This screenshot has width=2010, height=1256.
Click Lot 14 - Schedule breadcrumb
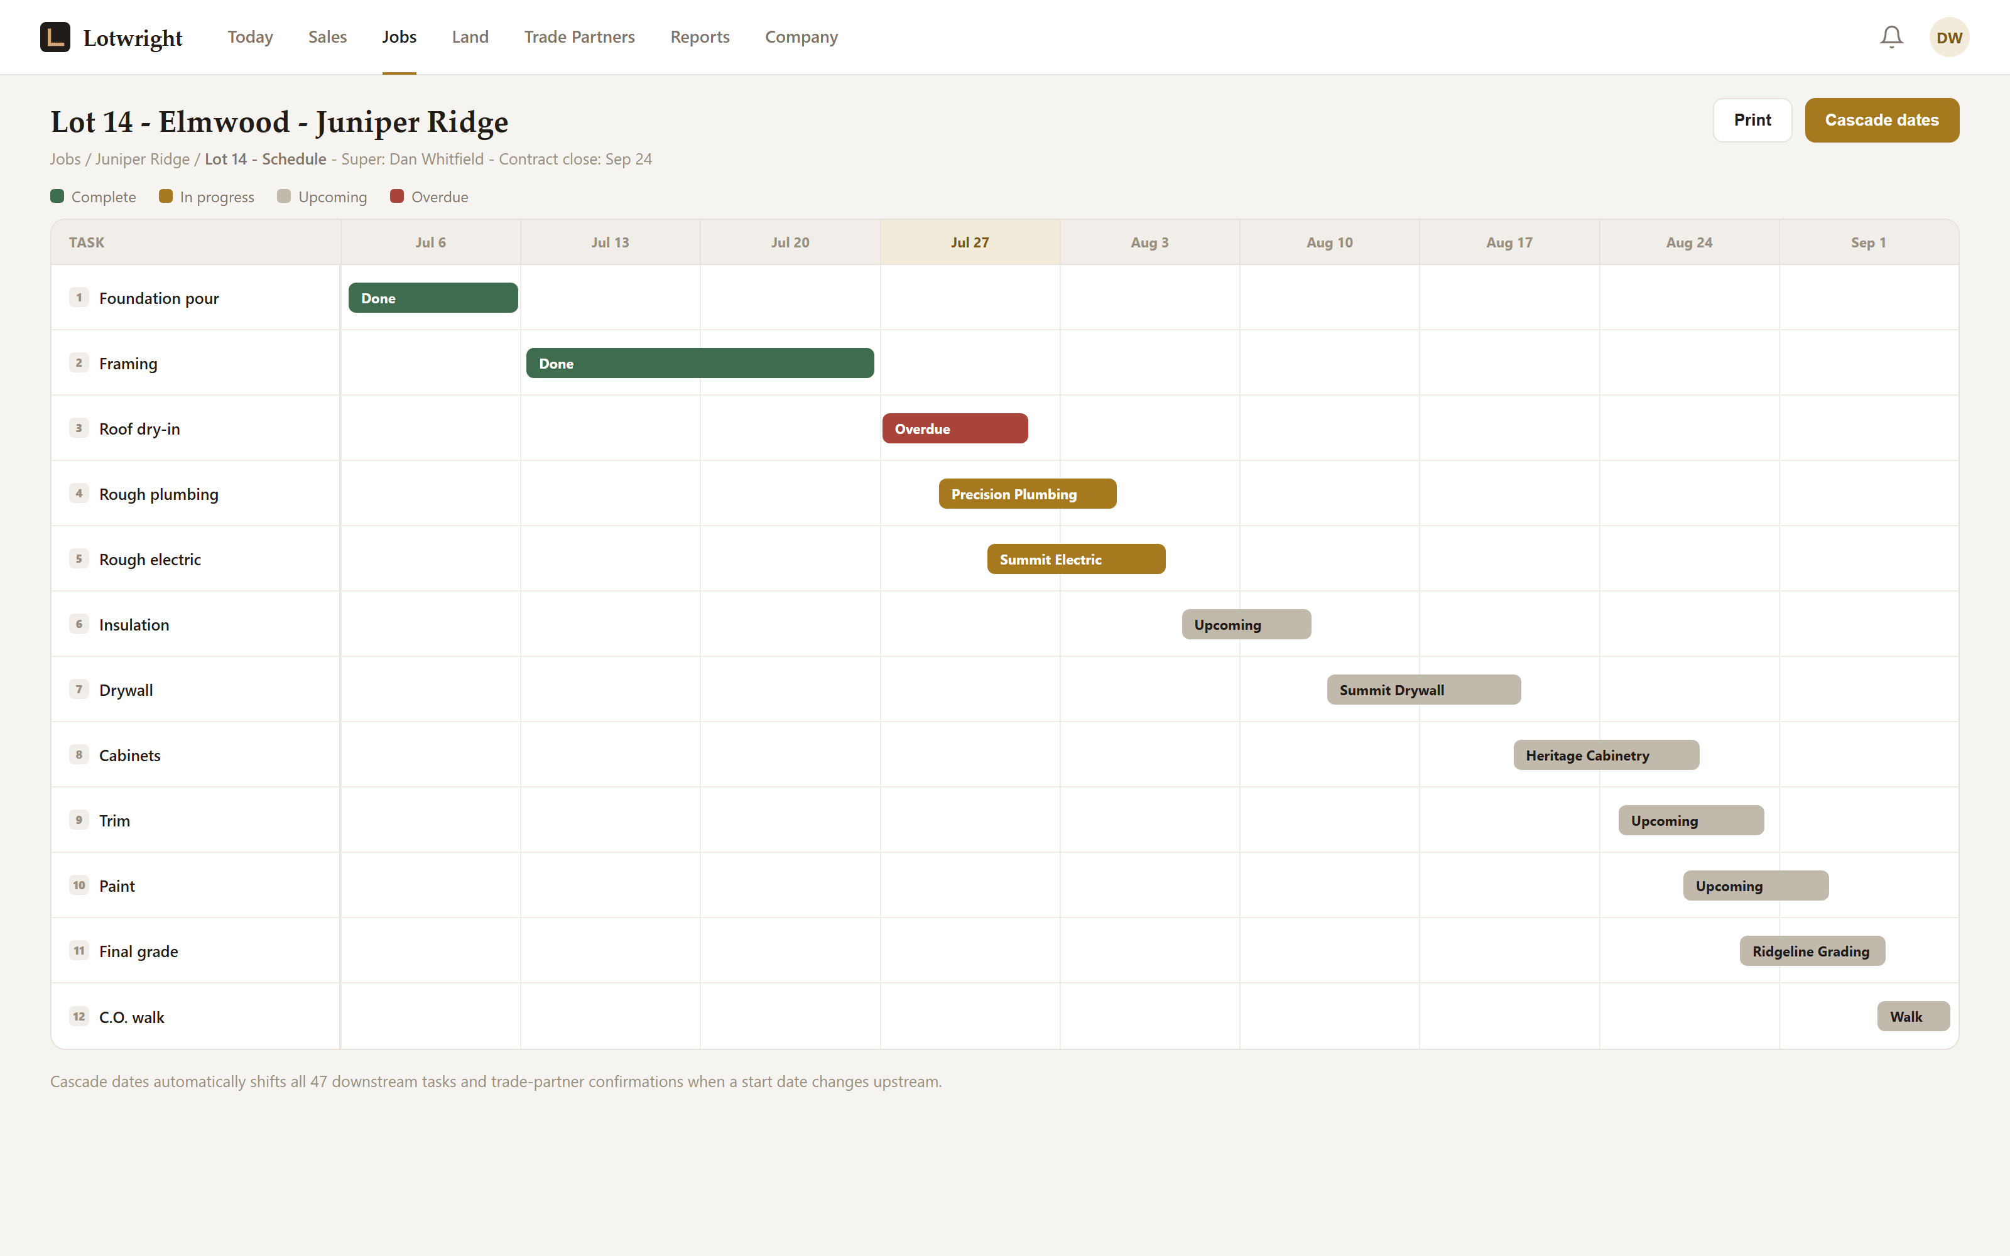266,159
